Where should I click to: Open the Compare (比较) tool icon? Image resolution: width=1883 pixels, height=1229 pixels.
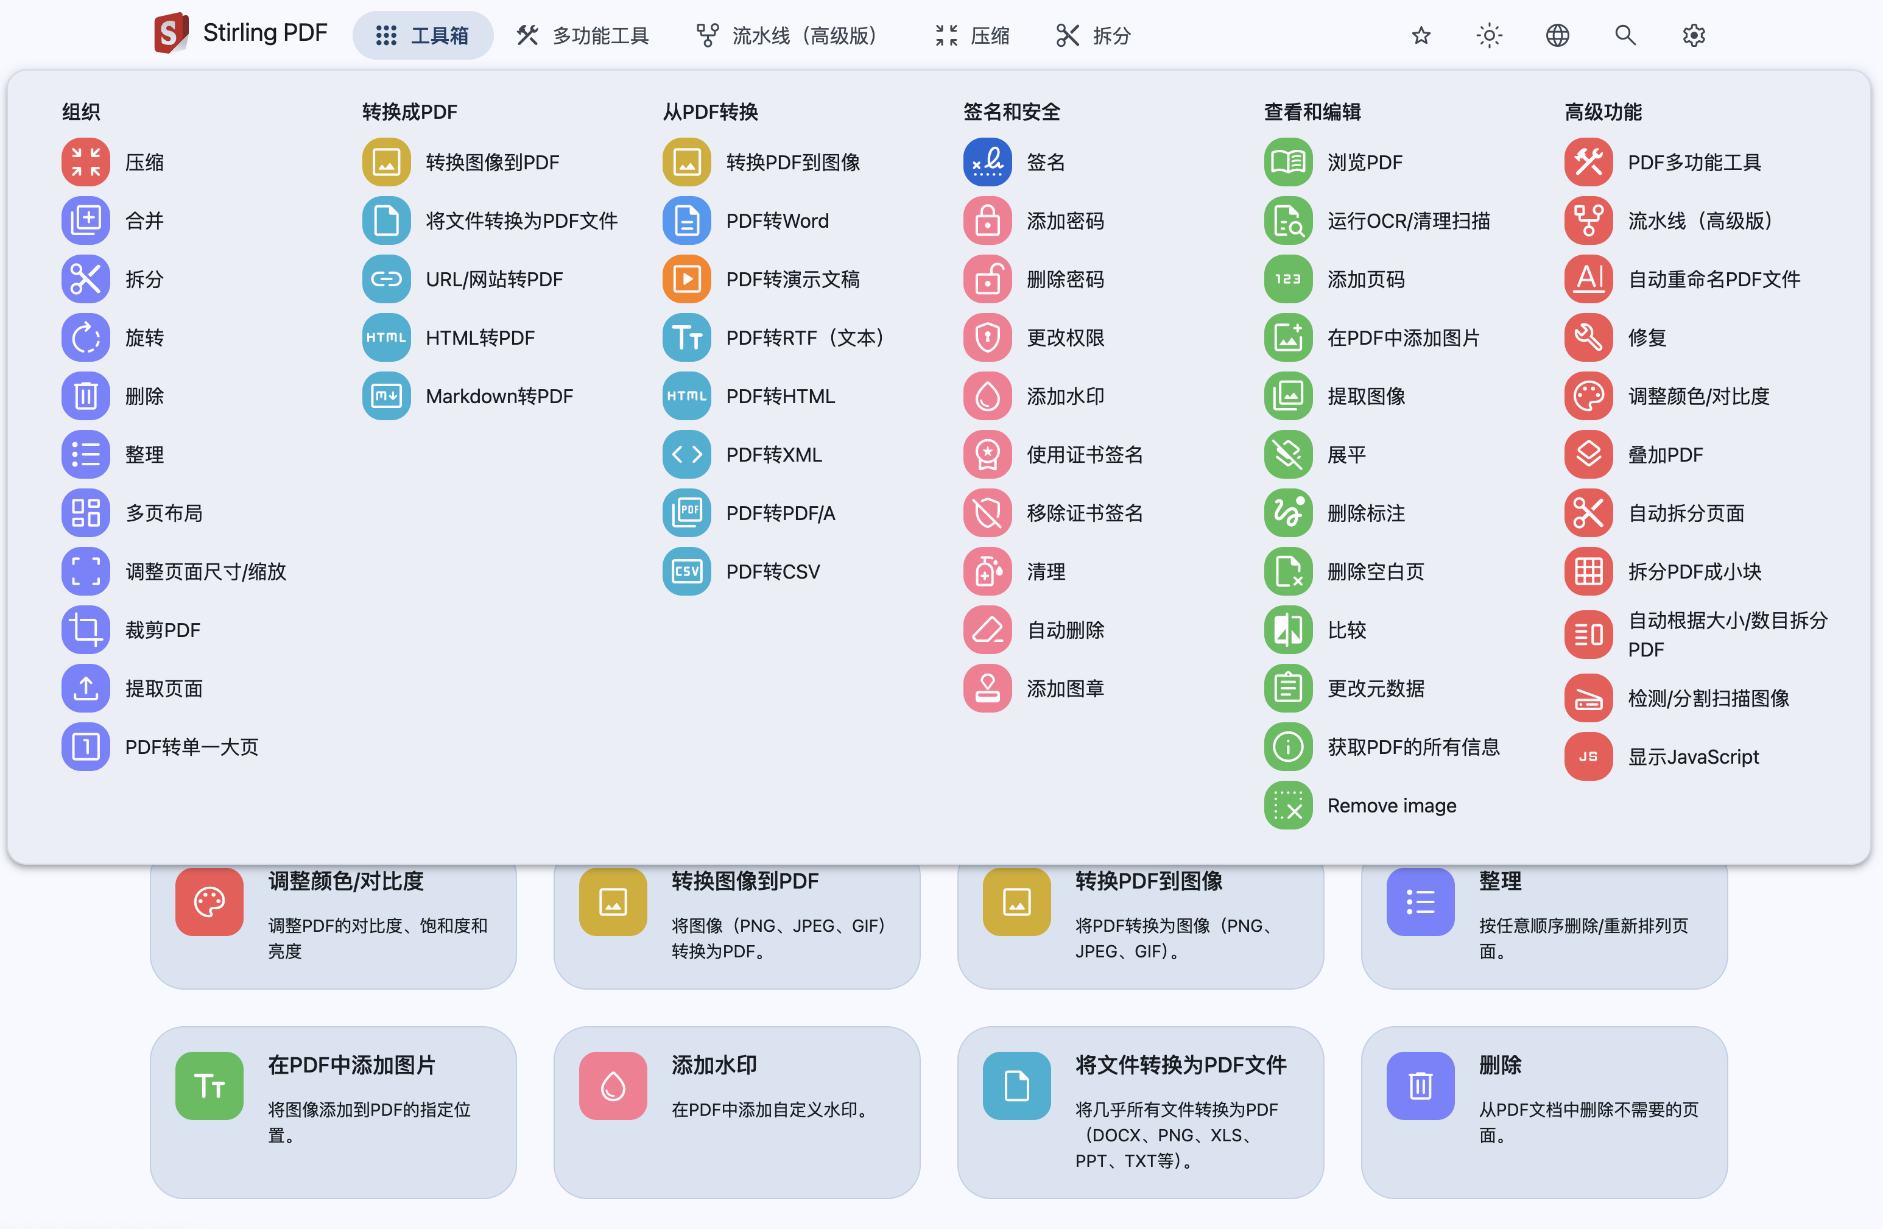[x=1287, y=630]
